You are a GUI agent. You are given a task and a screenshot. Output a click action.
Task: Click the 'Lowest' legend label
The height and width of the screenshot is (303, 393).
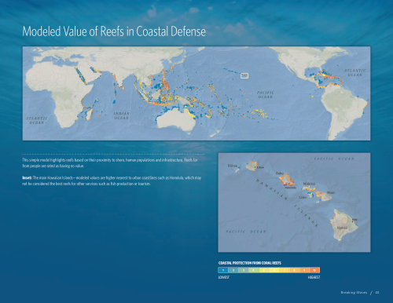pyautogui.click(x=223, y=277)
